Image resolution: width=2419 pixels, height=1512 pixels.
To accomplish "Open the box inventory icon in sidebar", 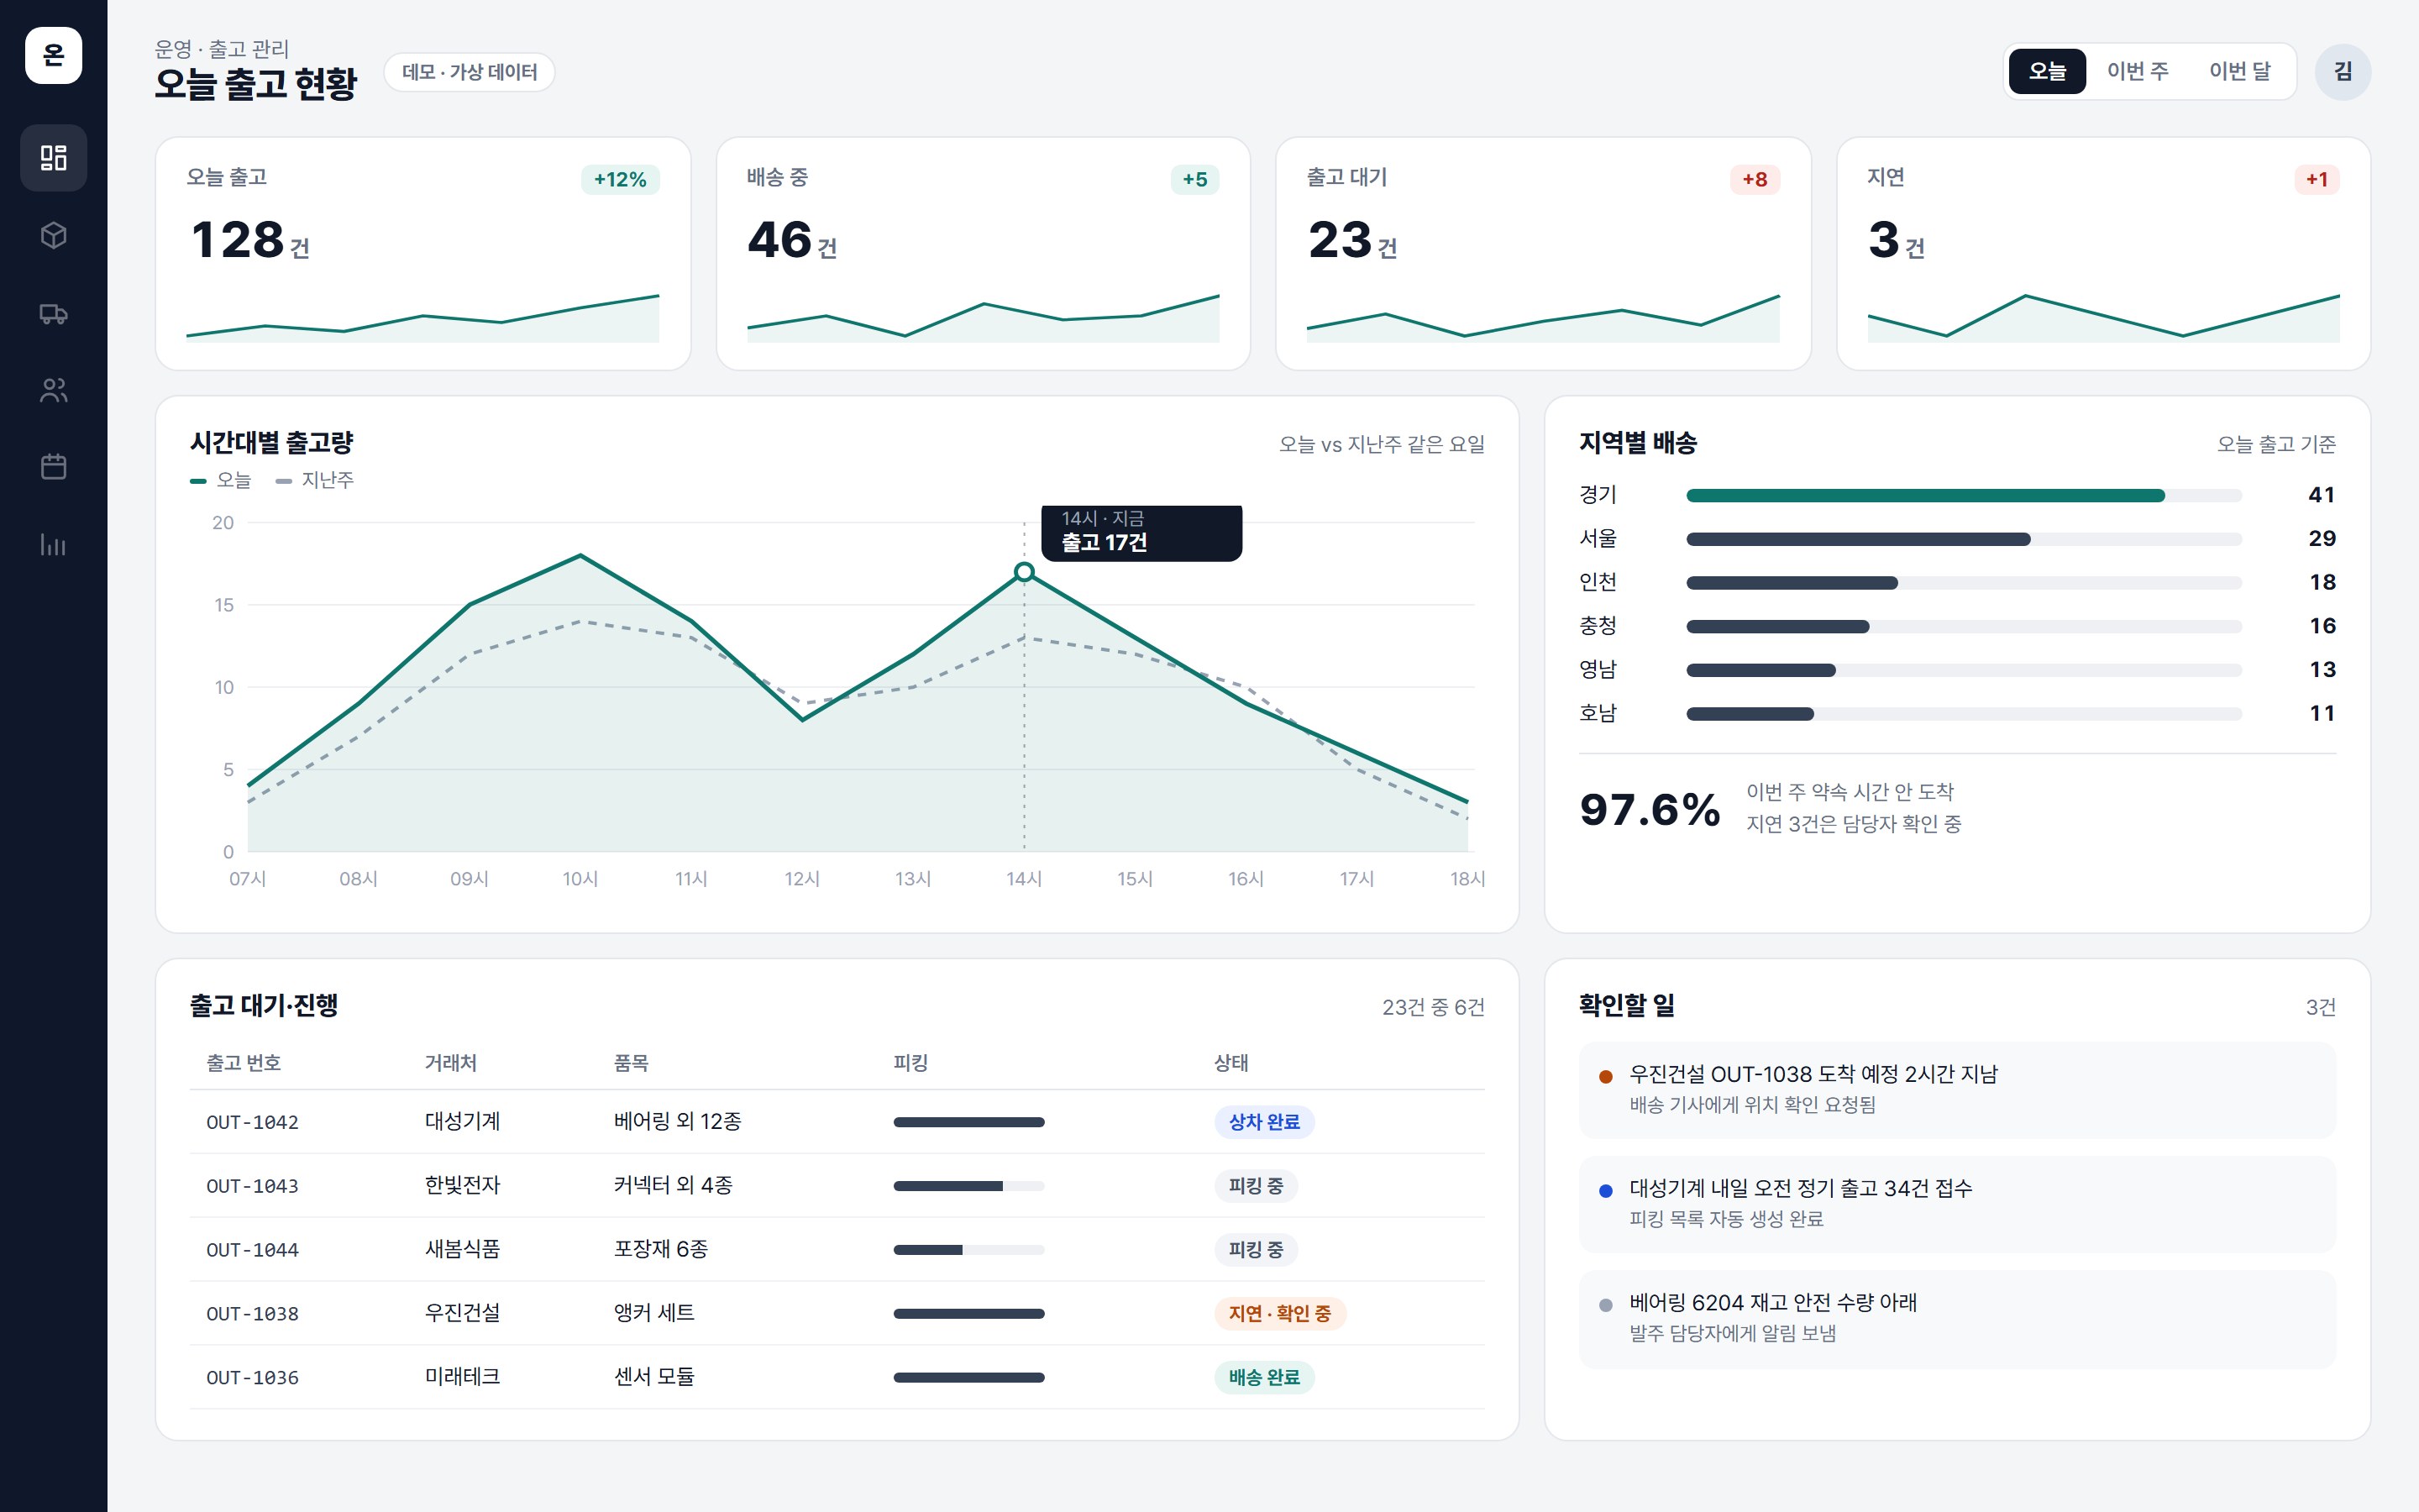I will tap(53, 235).
